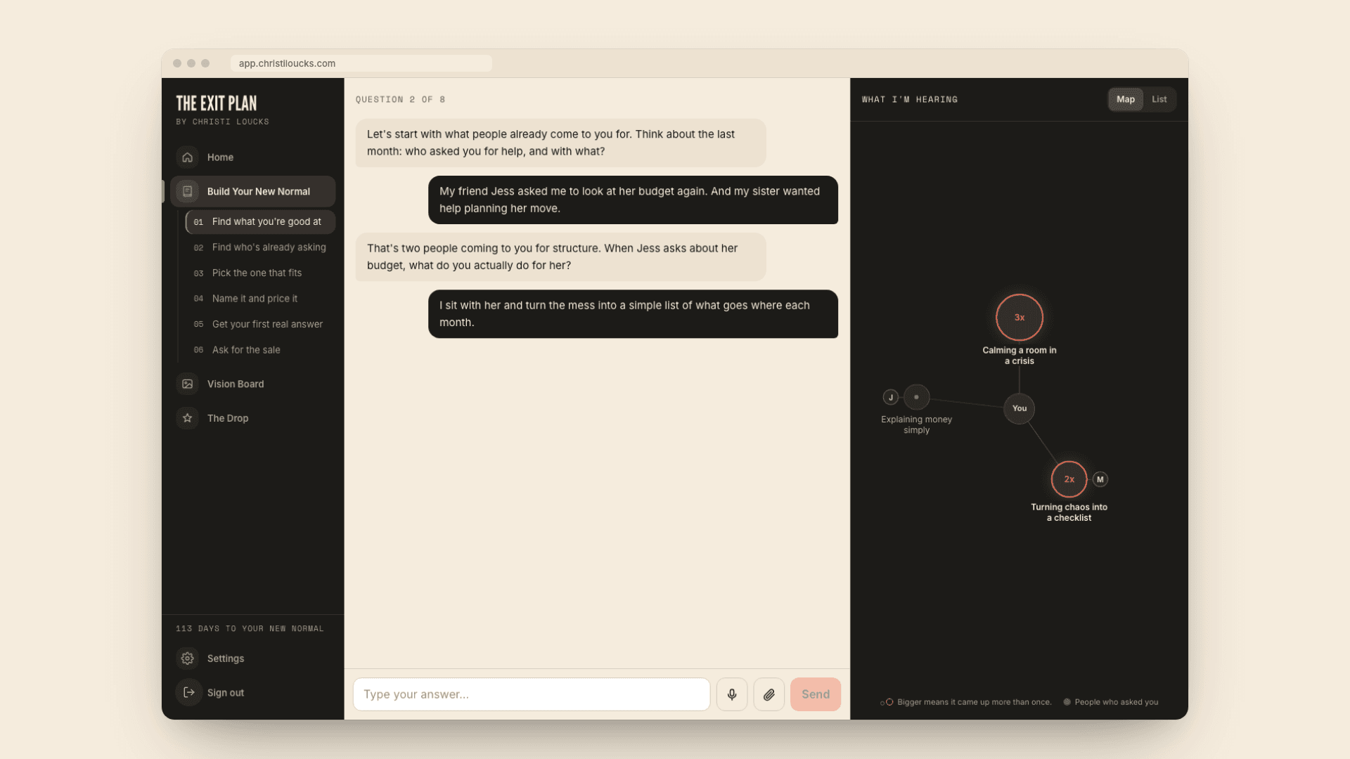
Task: Click the message about Jess's budget
Action: pos(633,200)
